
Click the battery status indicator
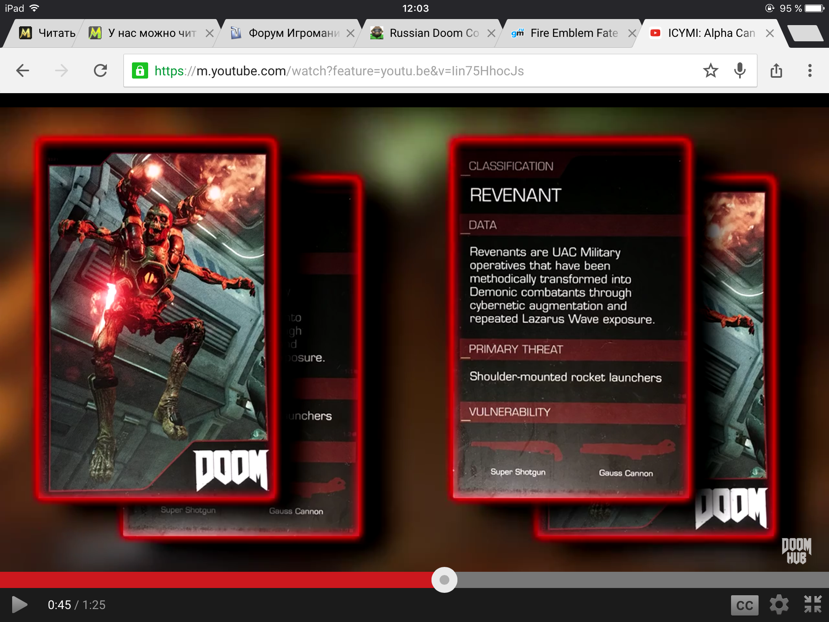815,8
